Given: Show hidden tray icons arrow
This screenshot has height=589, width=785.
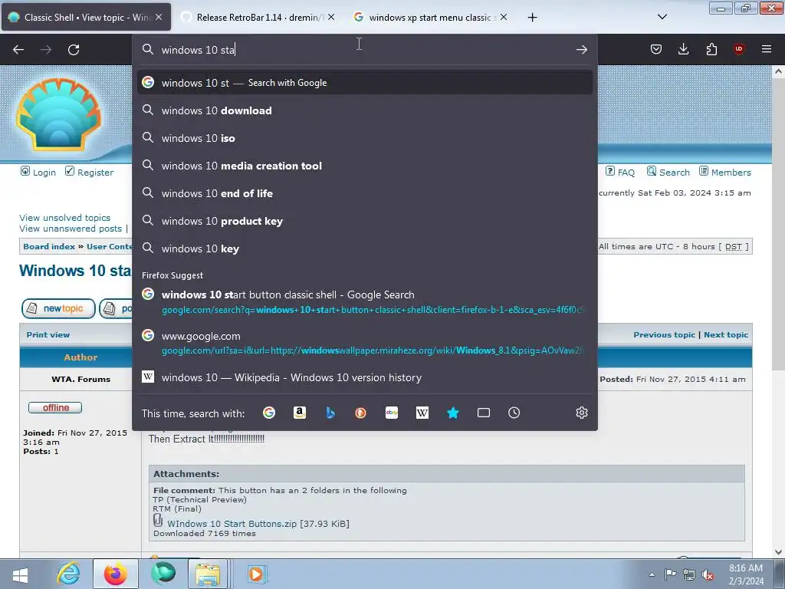Looking at the screenshot, I should pyautogui.click(x=652, y=574).
